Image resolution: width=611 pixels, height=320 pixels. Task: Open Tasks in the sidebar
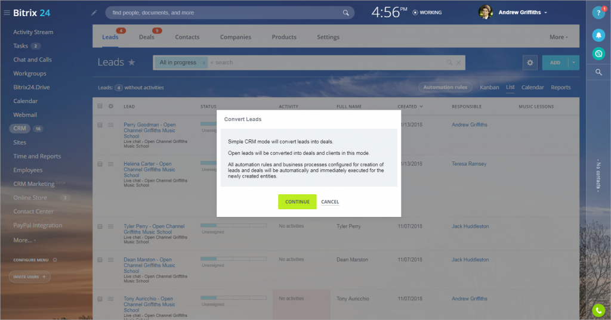click(x=20, y=46)
